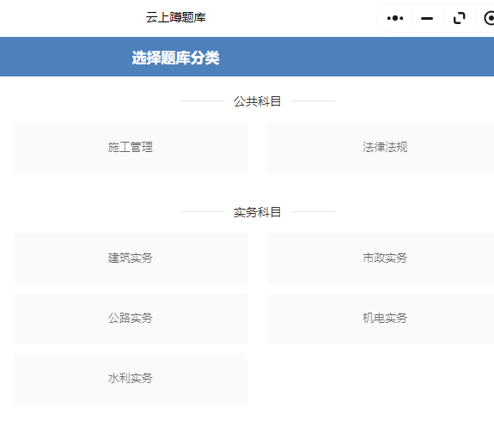Choose the 建筑实务 subject card
The height and width of the screenshot is (432, 494).
tap(131, 259)
